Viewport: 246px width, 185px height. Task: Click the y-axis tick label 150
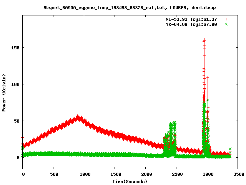pos(15,48)
